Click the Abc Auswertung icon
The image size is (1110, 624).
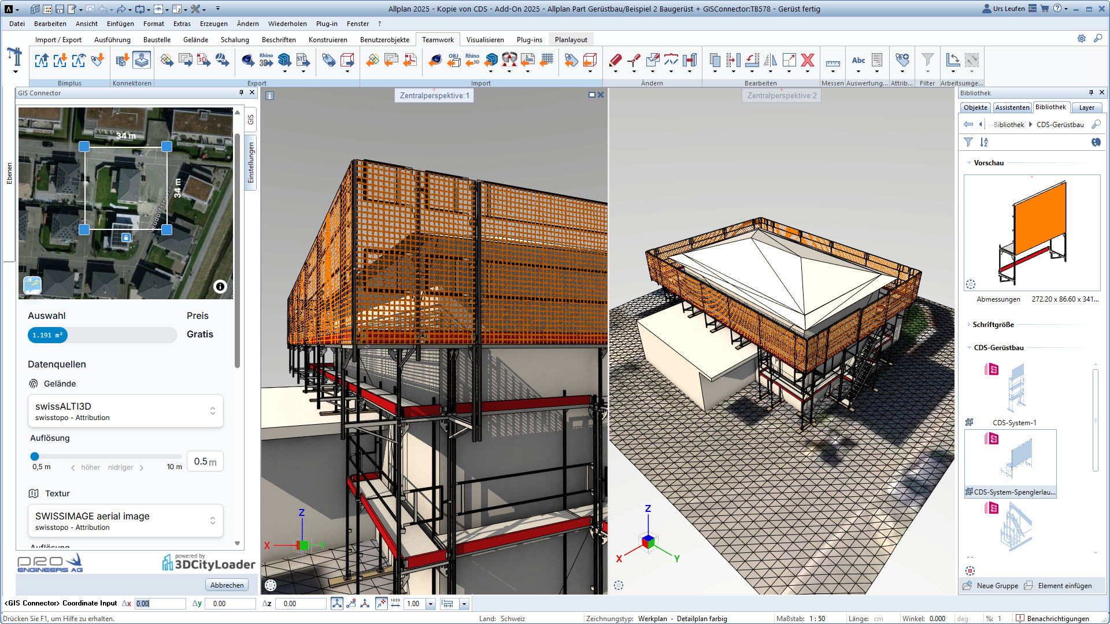click(859, 60)
